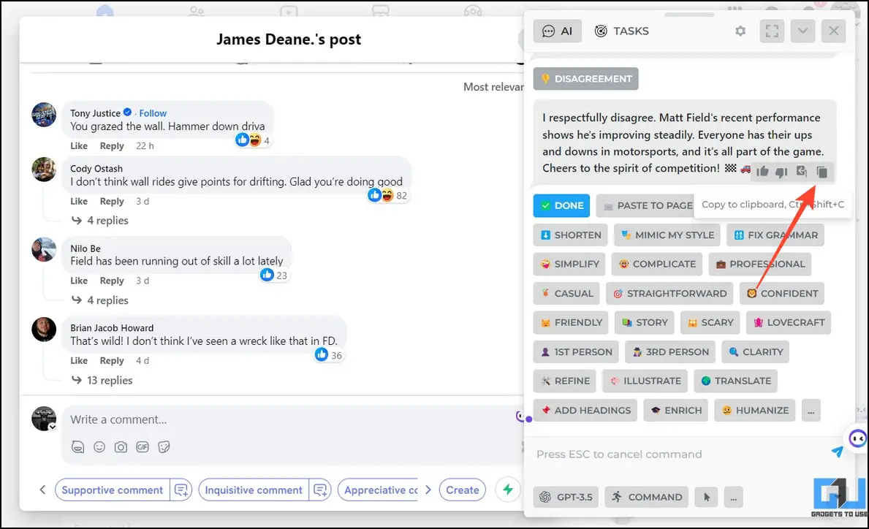Click the cursor select-element button
Image resolution: width=869 pixels, height=529 pixels.
(x=706, y=498)
